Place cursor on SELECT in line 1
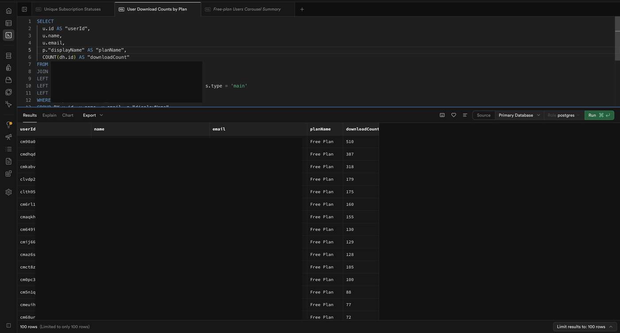 (x=45, y=21)
